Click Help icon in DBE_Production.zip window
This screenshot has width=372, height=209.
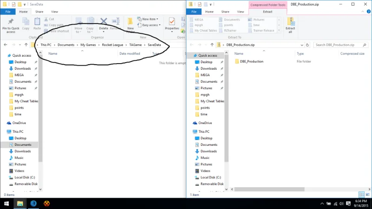coord(368,11)
